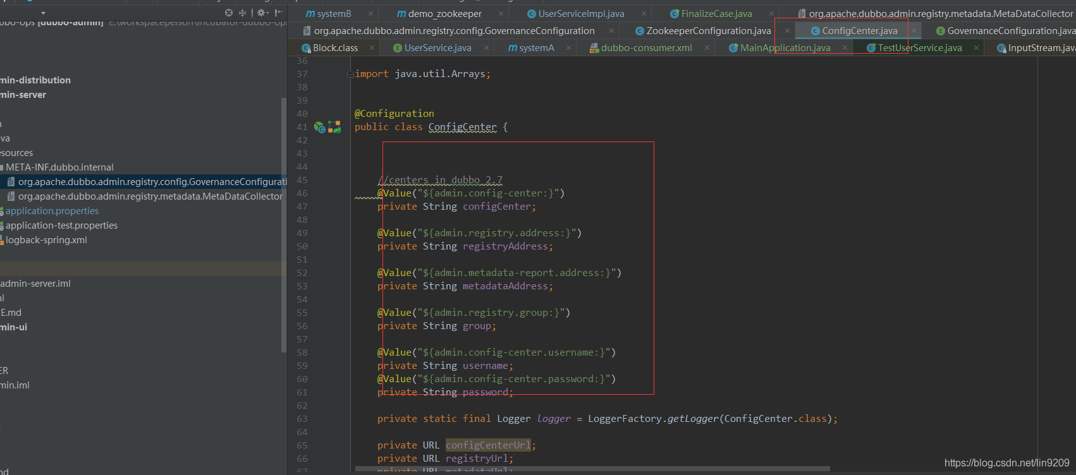Screen dimensions: 1076x475
Task: Click the interface icon on UserService.java tab
Action: (x=398, y=48)
